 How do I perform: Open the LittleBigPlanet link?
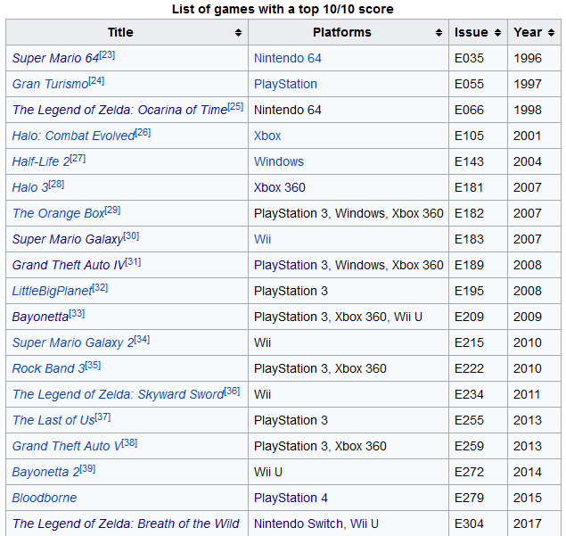click(53, 291)
